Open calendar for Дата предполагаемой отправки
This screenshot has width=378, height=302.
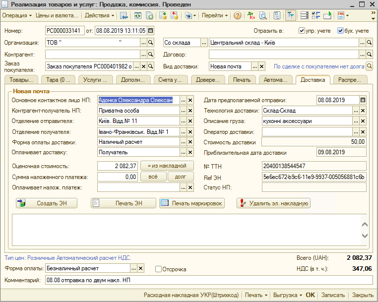(363, 100)
